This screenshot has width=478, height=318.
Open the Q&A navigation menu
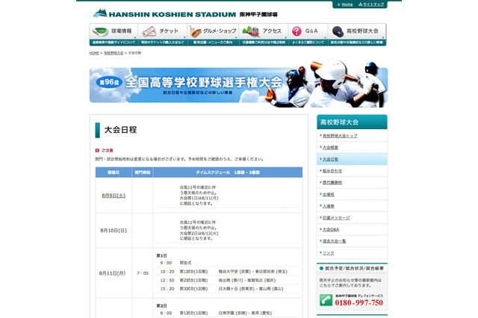tap(308, 34)
